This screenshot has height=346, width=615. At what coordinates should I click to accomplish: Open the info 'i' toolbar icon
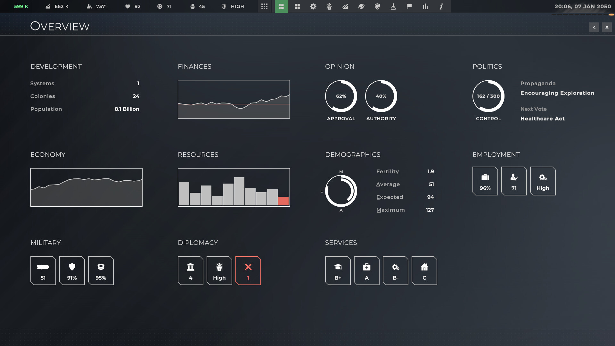[441, 6]
